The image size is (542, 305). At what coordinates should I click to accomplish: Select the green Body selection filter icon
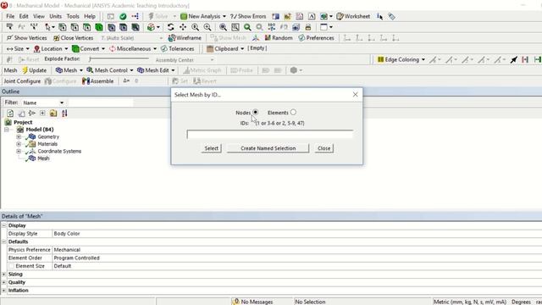tap(99, 27)
